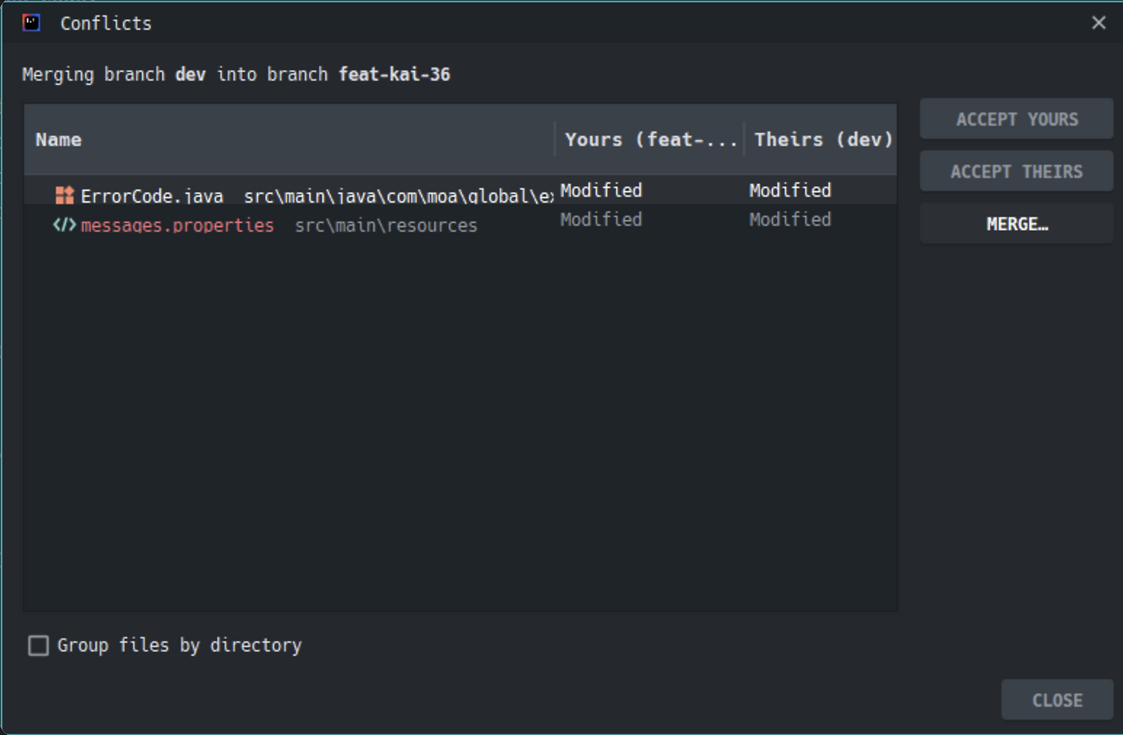The height and width of the screenshot is (735, 1123).
Task: Click the 'Yours (feat-...)' column header
Action: pos(650,139)
